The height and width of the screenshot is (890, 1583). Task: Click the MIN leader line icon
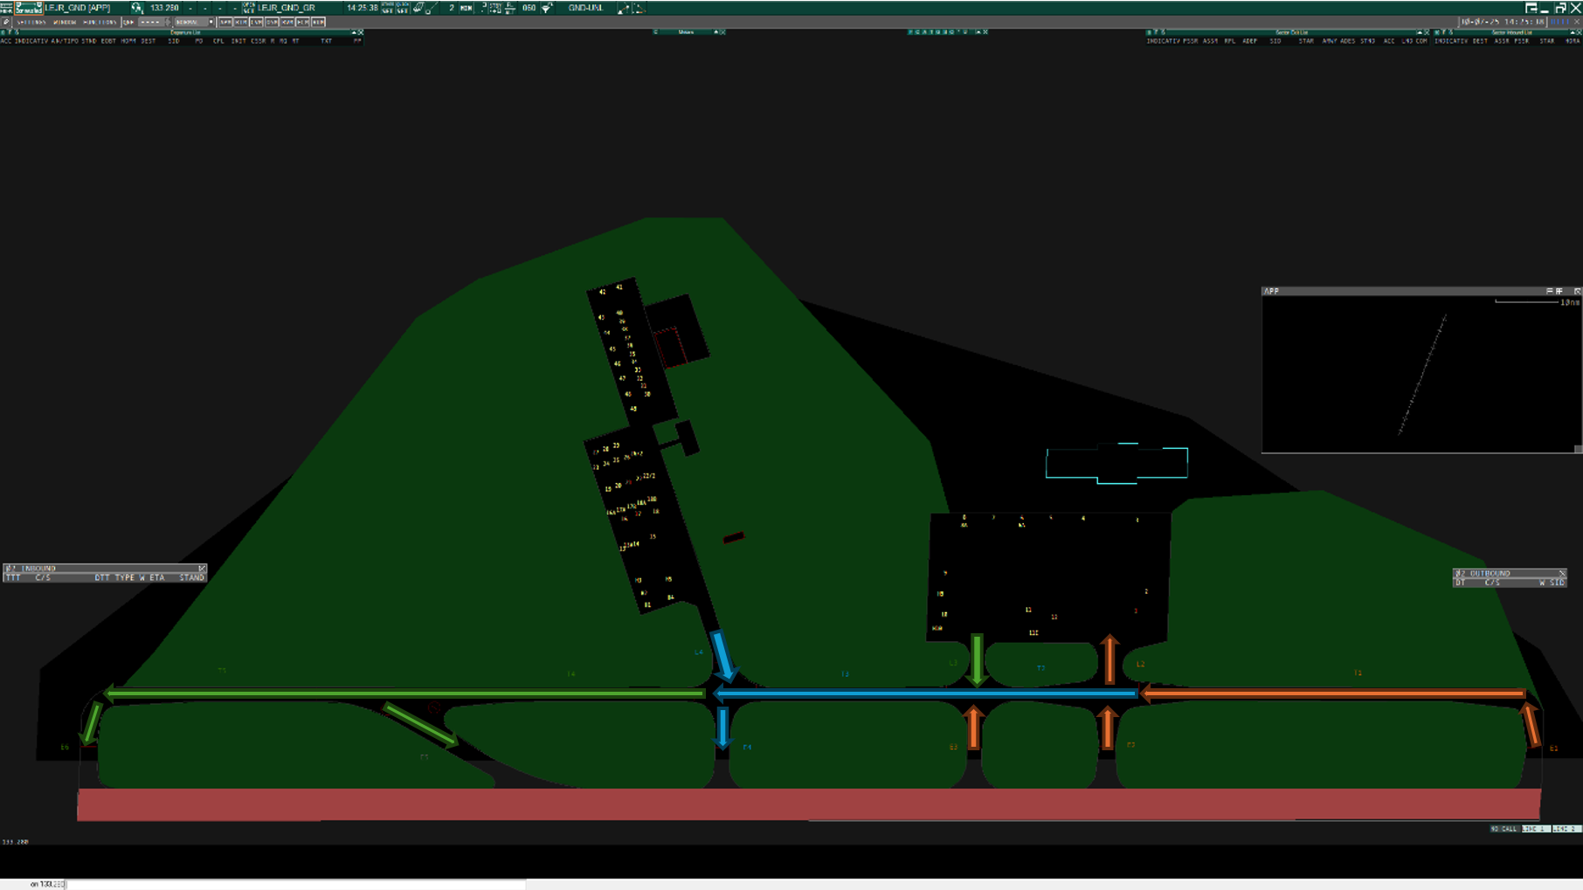(x=466, y=8)
